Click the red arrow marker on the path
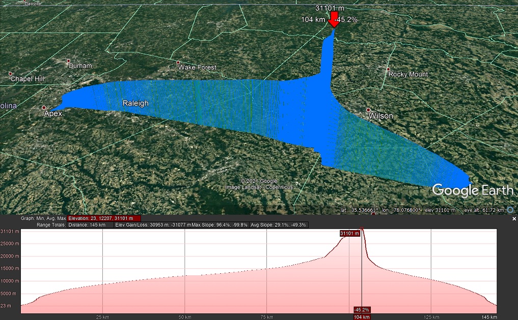This screenshot has height=320, width=518. [334, 20]
